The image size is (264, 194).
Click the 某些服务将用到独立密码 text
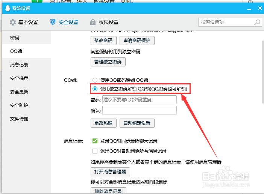point(115,51)
